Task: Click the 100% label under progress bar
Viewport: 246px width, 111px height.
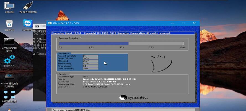Action: [182, 47]
